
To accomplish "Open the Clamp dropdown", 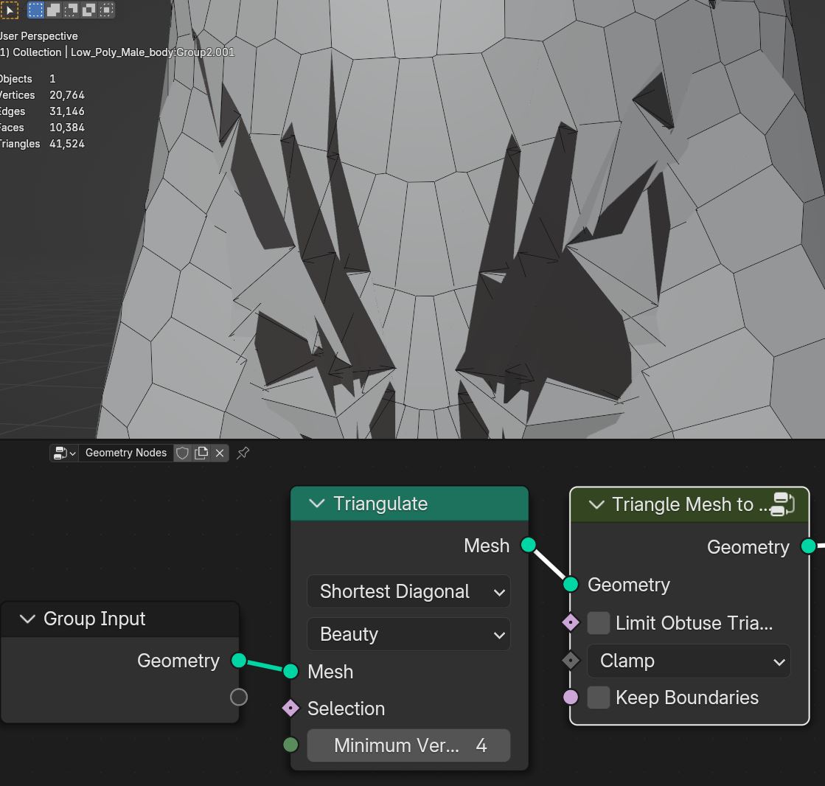I will coord(689,661).
